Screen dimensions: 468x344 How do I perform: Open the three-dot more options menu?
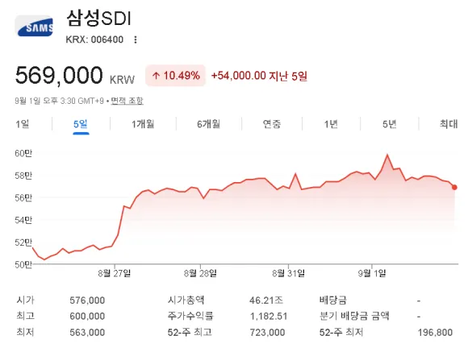(x=136, y=39)
